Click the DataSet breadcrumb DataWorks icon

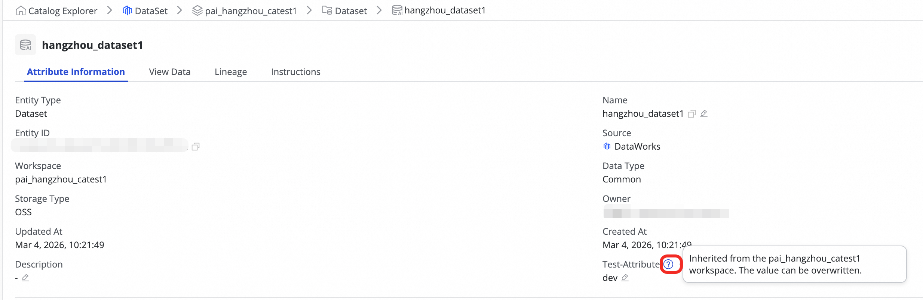tap(128, 11)
